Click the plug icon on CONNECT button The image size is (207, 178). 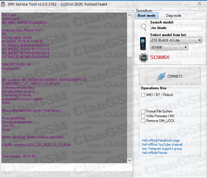pos(161,76)
